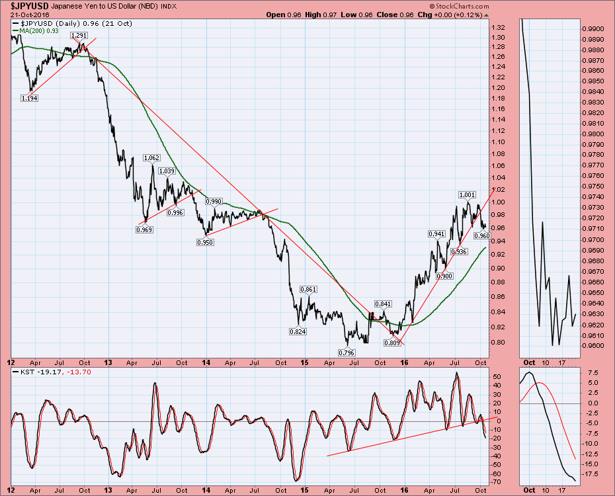
Task: Click the green up-arrow change indicator
Action: (486, 15)
